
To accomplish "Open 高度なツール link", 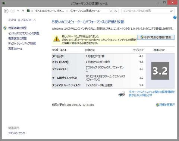I will 15,49.
